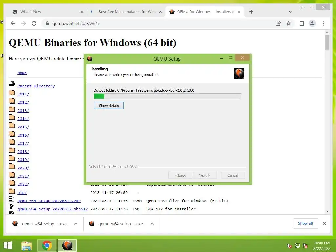Click the lock icon in address bar
This screenshot has width=336, height=252.
[x=47, y=23]
